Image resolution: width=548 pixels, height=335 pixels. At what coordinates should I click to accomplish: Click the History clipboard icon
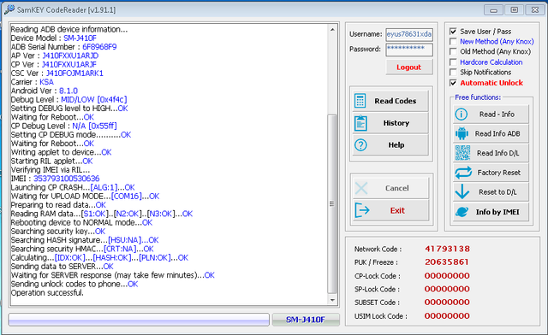[x=360, y=123]
